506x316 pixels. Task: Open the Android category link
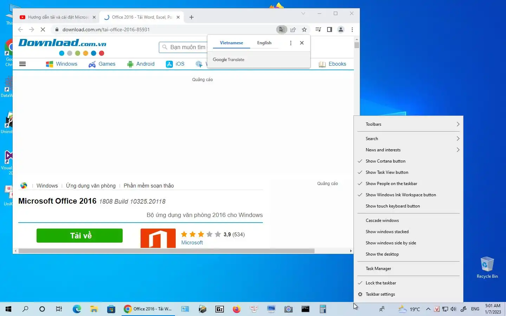141,64
